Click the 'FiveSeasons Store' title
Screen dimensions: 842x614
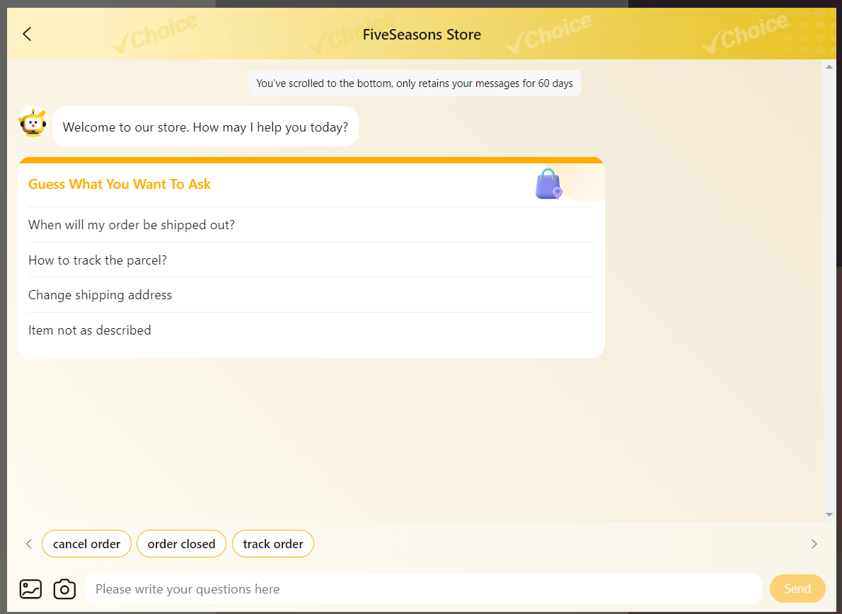(422, 35)
